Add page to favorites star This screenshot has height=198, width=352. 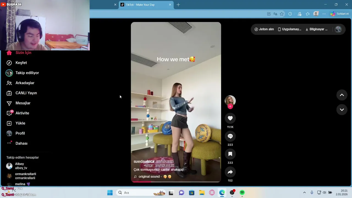tap(282, 14)
